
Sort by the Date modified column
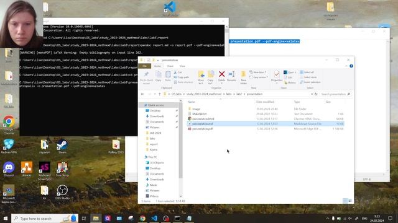(265, 102)
